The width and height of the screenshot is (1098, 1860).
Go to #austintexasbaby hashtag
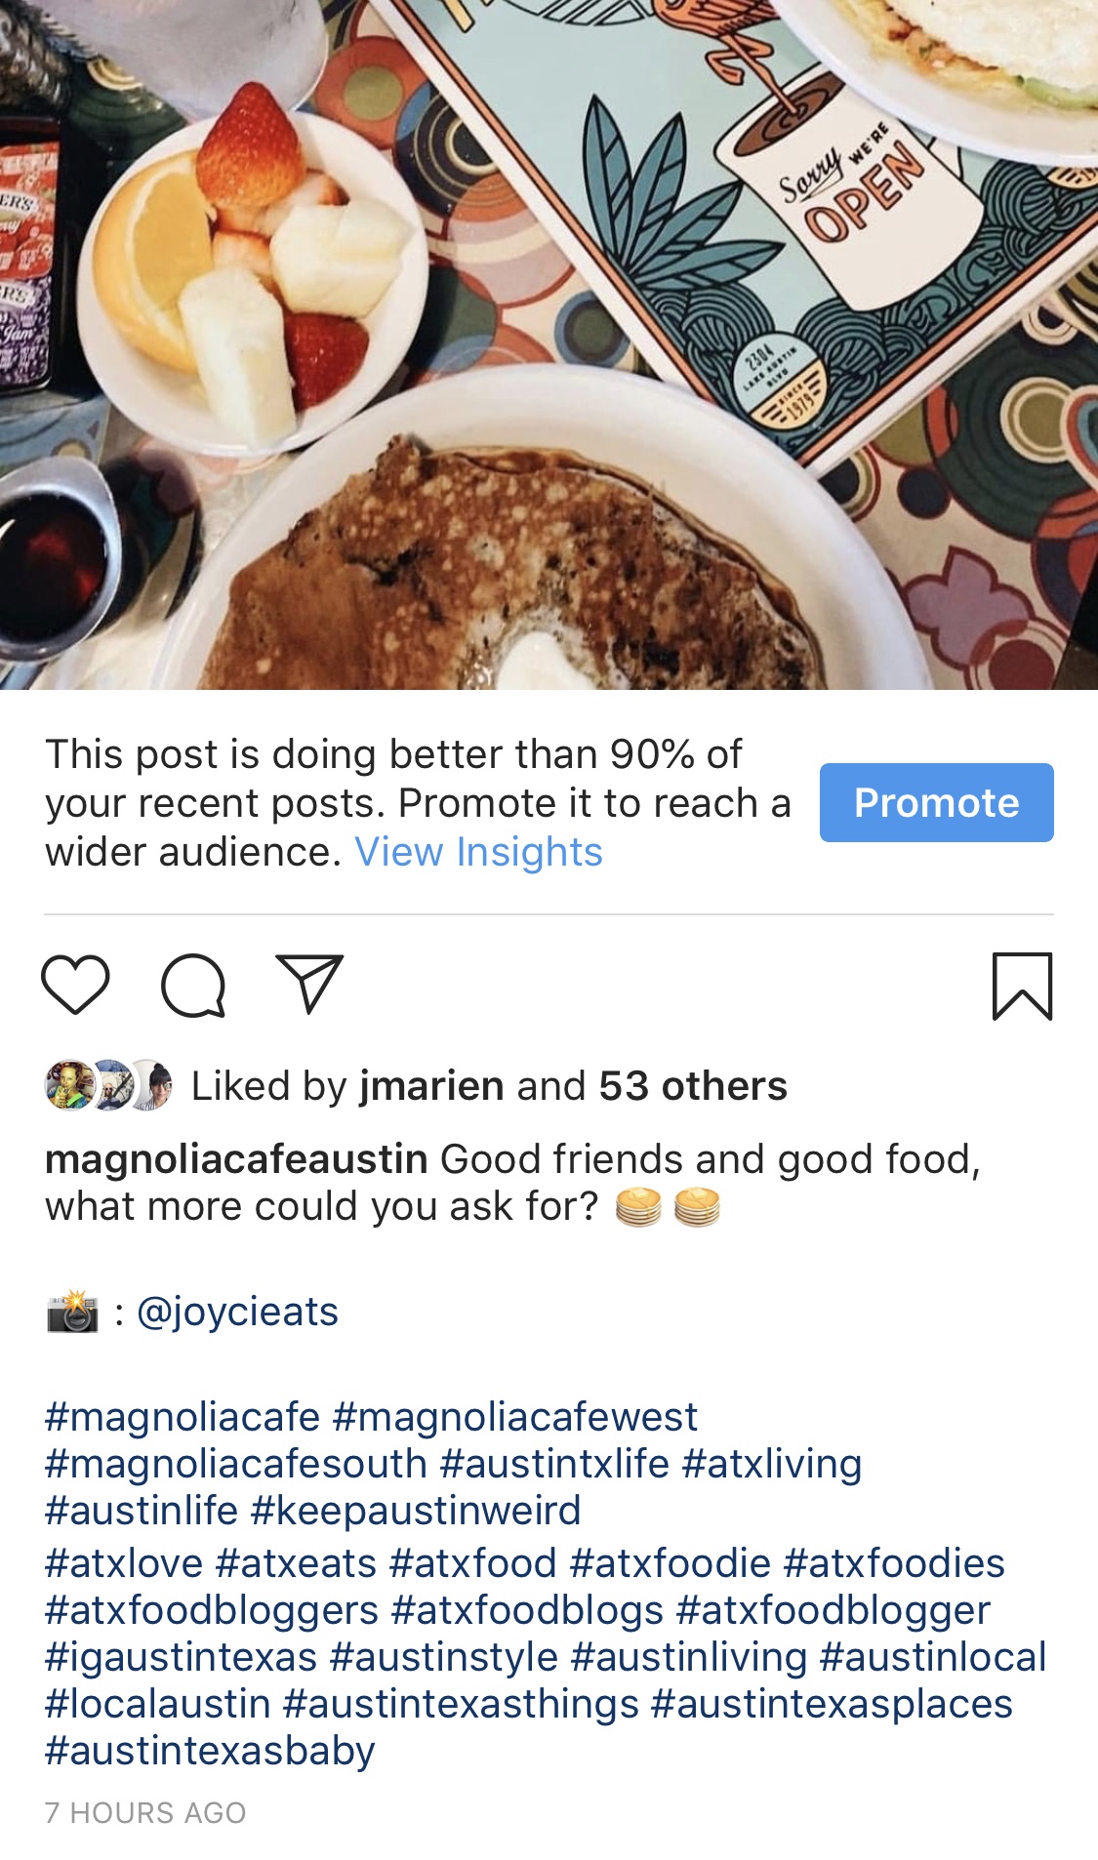[x=210, y=1751]
